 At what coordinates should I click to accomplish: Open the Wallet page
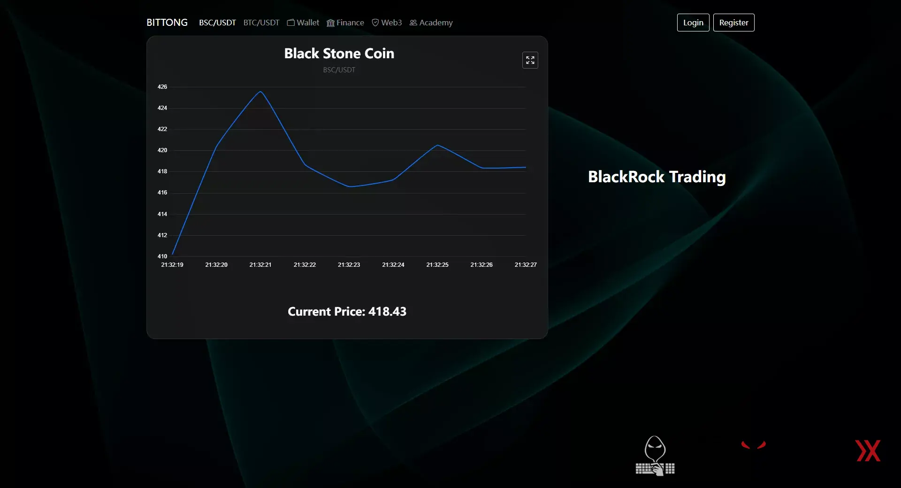coord(303,23)
